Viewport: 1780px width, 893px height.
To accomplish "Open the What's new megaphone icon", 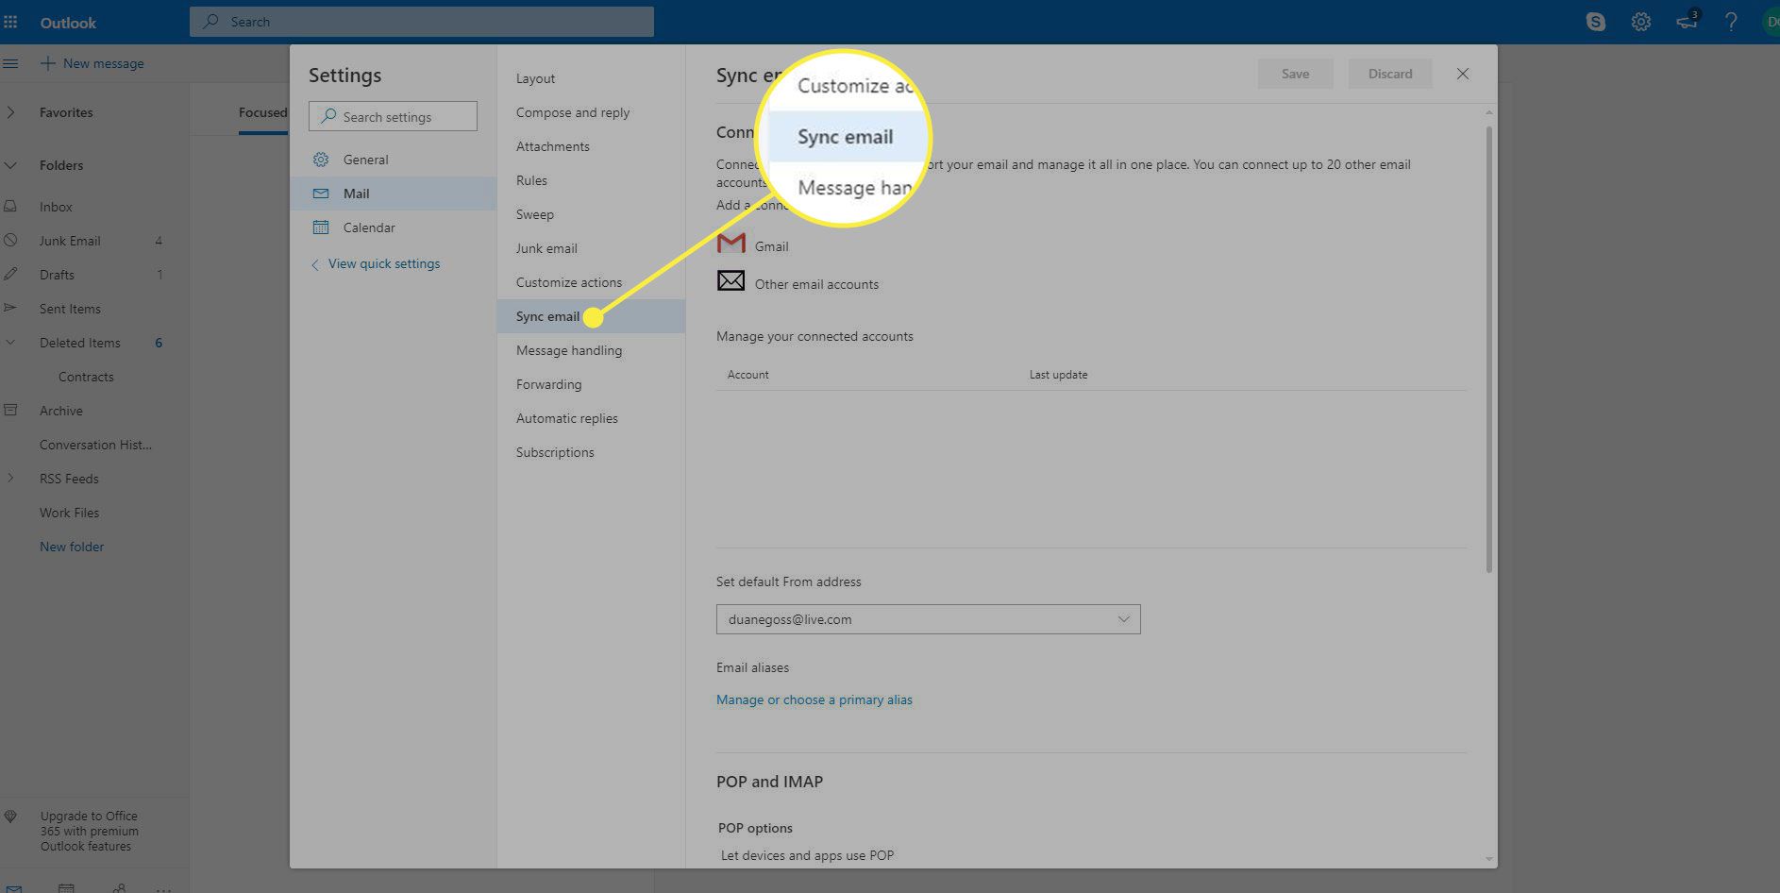I will tap(1688, 21).
